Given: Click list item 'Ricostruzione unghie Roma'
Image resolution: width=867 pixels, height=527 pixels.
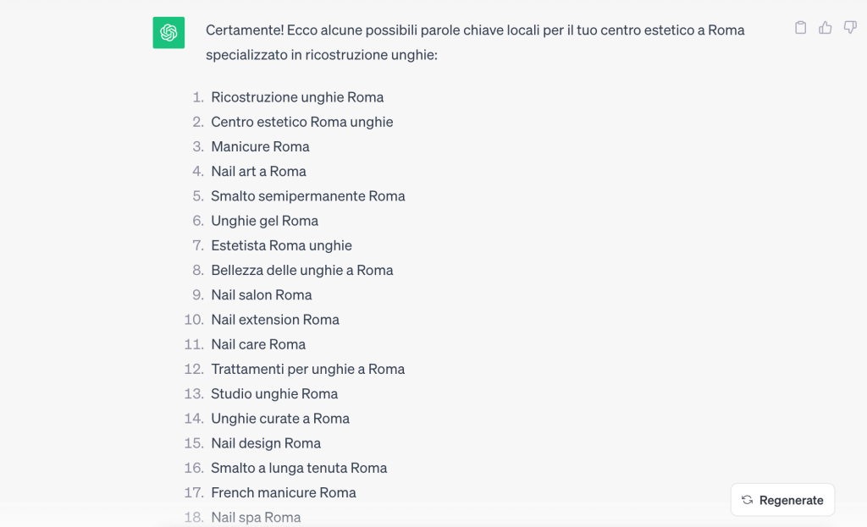Looking at the screenshot, I should [297, 97].
